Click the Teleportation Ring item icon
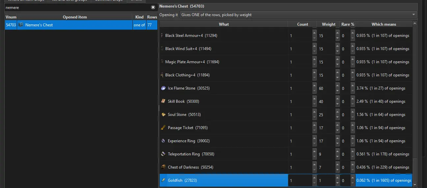The height and width of the screenshot is (188, 427). tap(163, 154)
